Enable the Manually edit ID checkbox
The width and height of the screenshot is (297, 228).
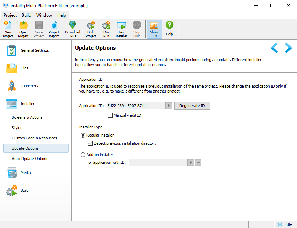[110, 115]
